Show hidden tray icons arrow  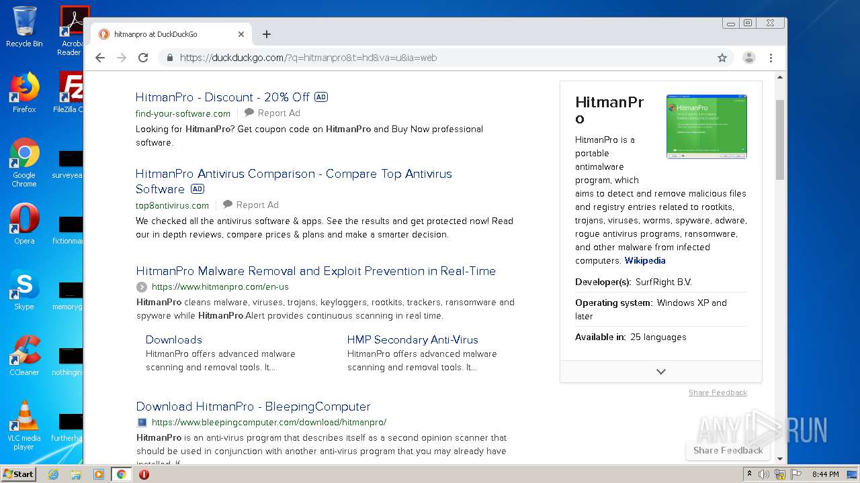click(x=750, y=474)
